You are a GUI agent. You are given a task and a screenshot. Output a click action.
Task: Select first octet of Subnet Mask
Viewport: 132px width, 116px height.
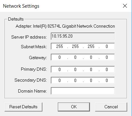59,46
